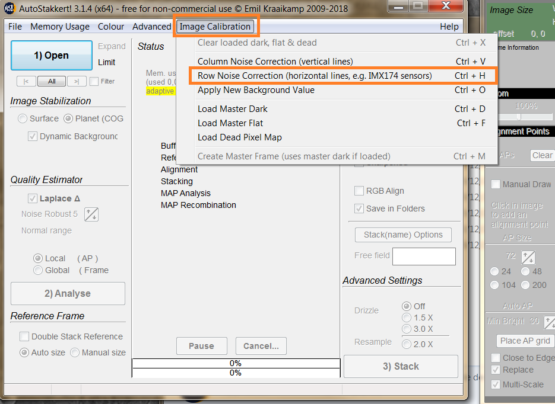Image resolution: width=555 pixels, height=404 pixels.
Task: Toggle Save in Folders checkbox
Action: (359, 209)
